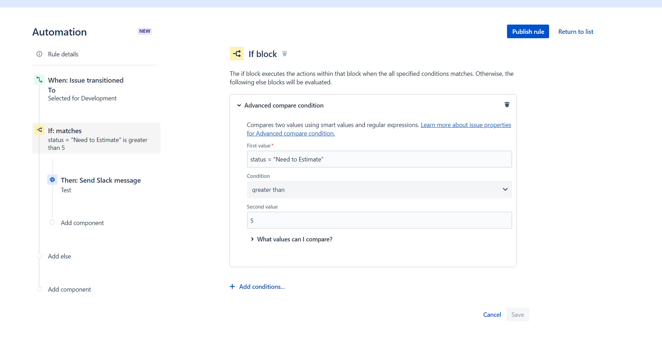Screen dimensions: 662x353
Task: Collapse the Advanced compare condition section
Action: click(239, 105)
